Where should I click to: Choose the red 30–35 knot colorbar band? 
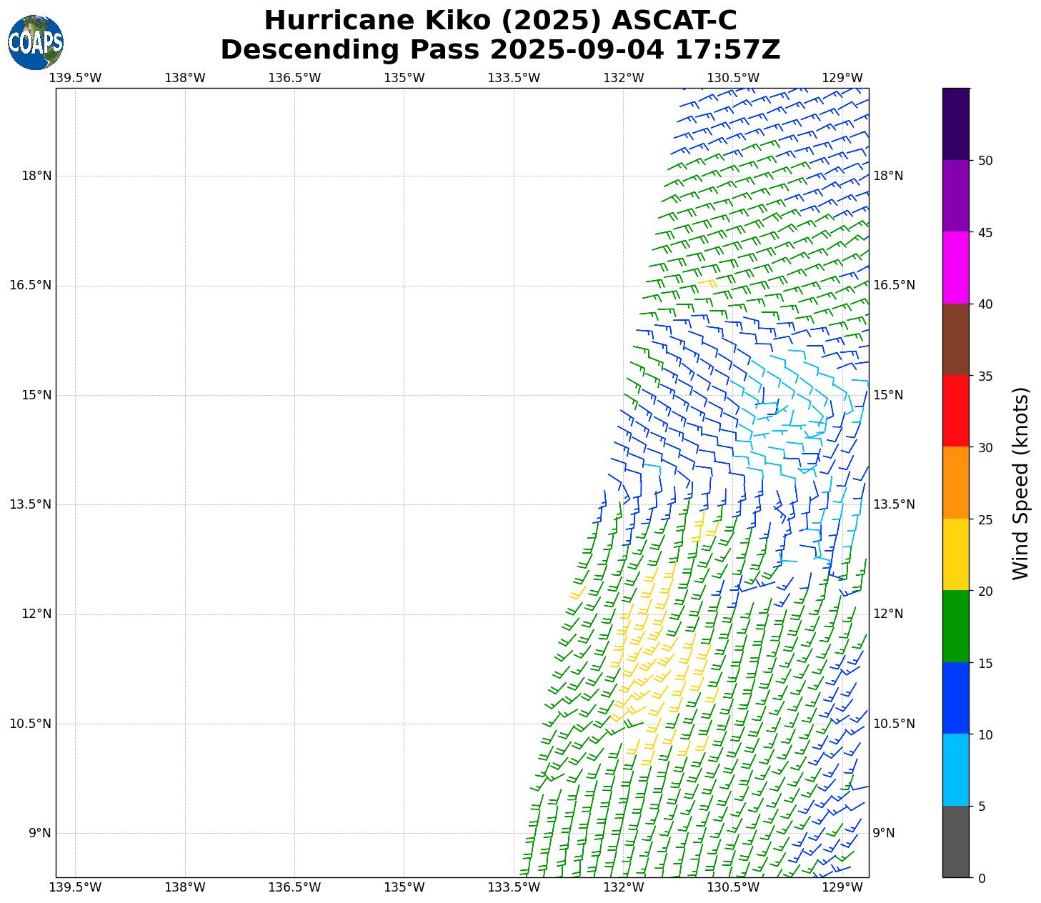pyautogui.click(x=955, y=411)
